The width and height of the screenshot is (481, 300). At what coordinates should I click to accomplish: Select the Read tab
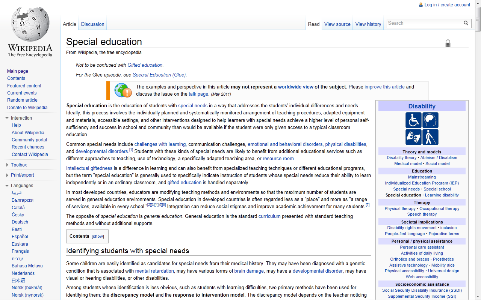click(x=314, y=24)
